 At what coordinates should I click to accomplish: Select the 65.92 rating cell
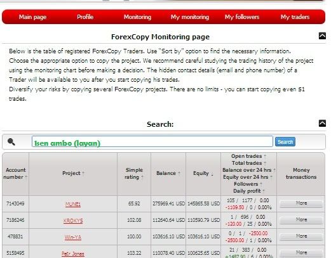coord(134,203)
